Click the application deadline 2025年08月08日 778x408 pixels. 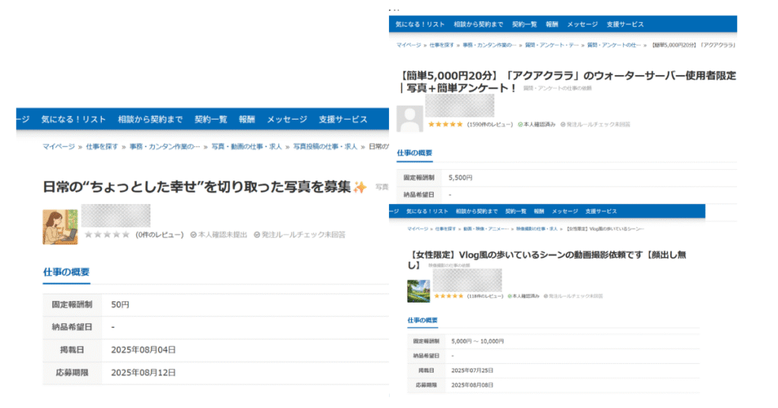[473, 384]
